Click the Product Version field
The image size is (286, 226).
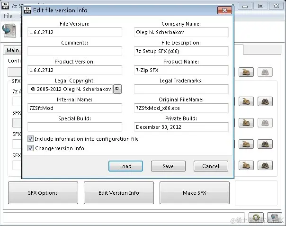click(x=75, y=70)
